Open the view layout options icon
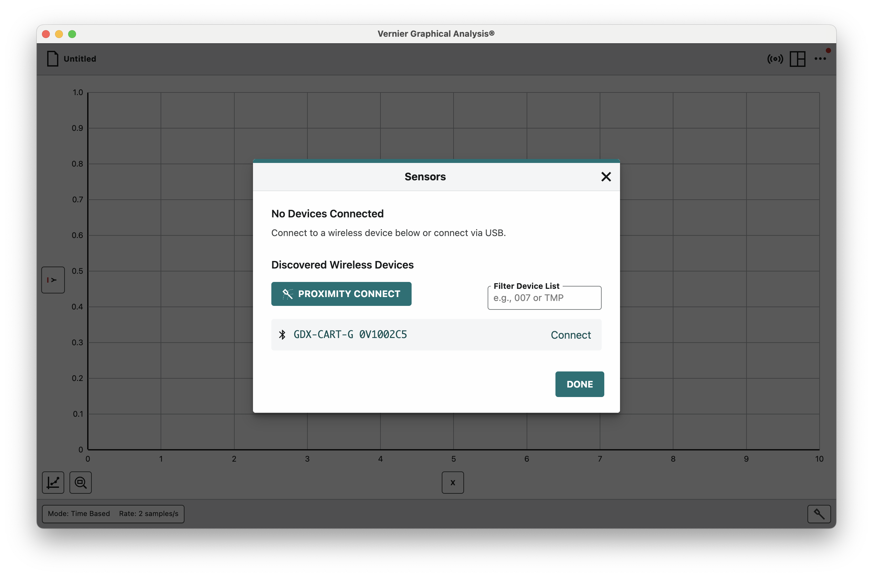 (x=797, y=59)
